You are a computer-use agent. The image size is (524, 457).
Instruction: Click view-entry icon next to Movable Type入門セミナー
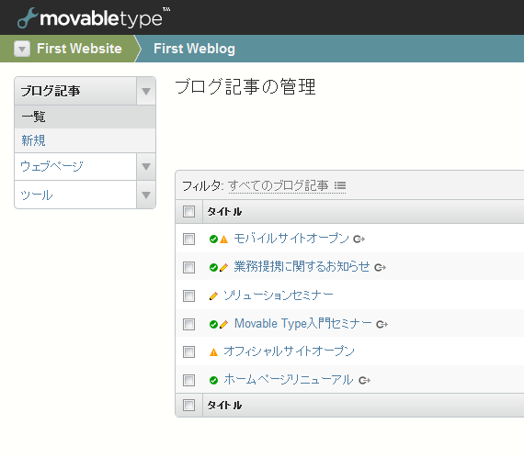382,324
